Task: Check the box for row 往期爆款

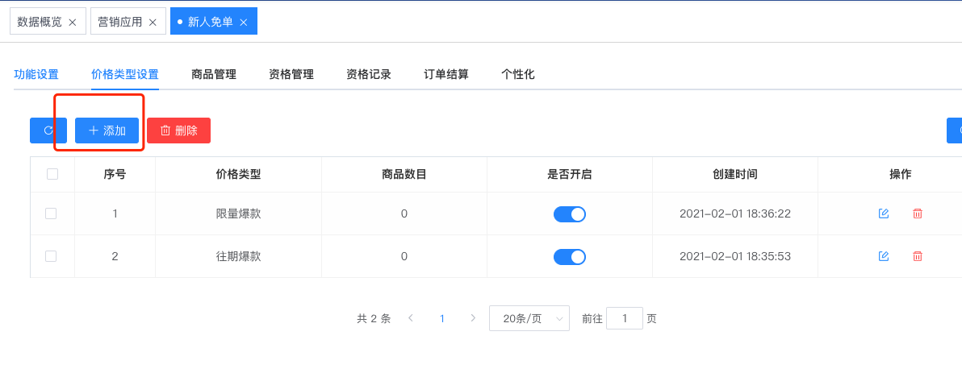Action: (x=51, y=256)
